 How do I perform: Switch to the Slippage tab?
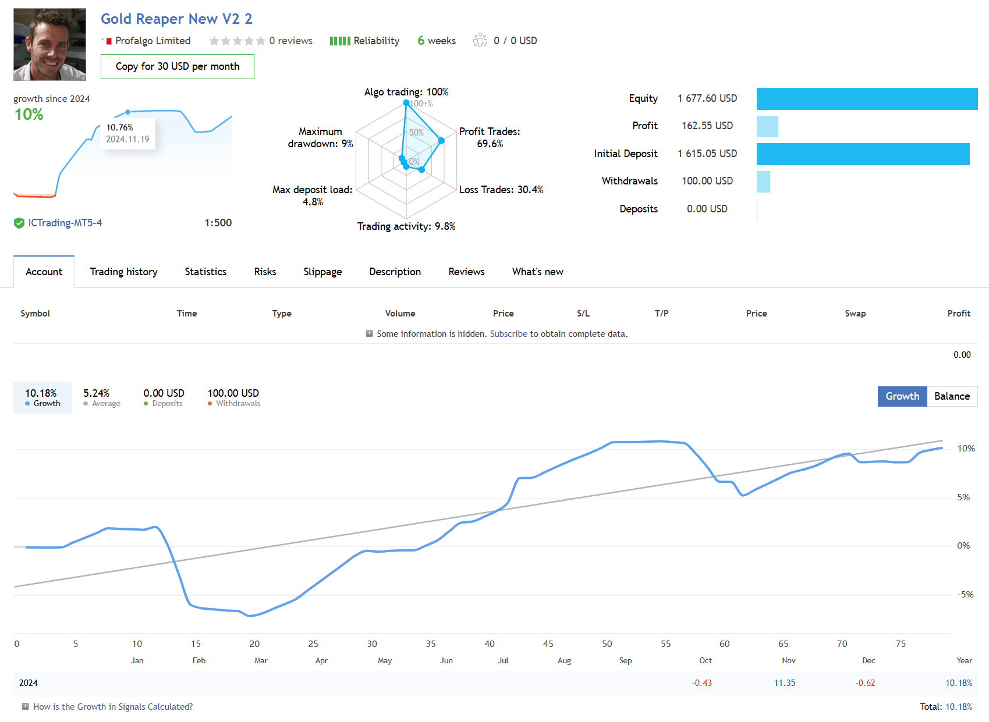pyautogui.click(x=322, y=272)
